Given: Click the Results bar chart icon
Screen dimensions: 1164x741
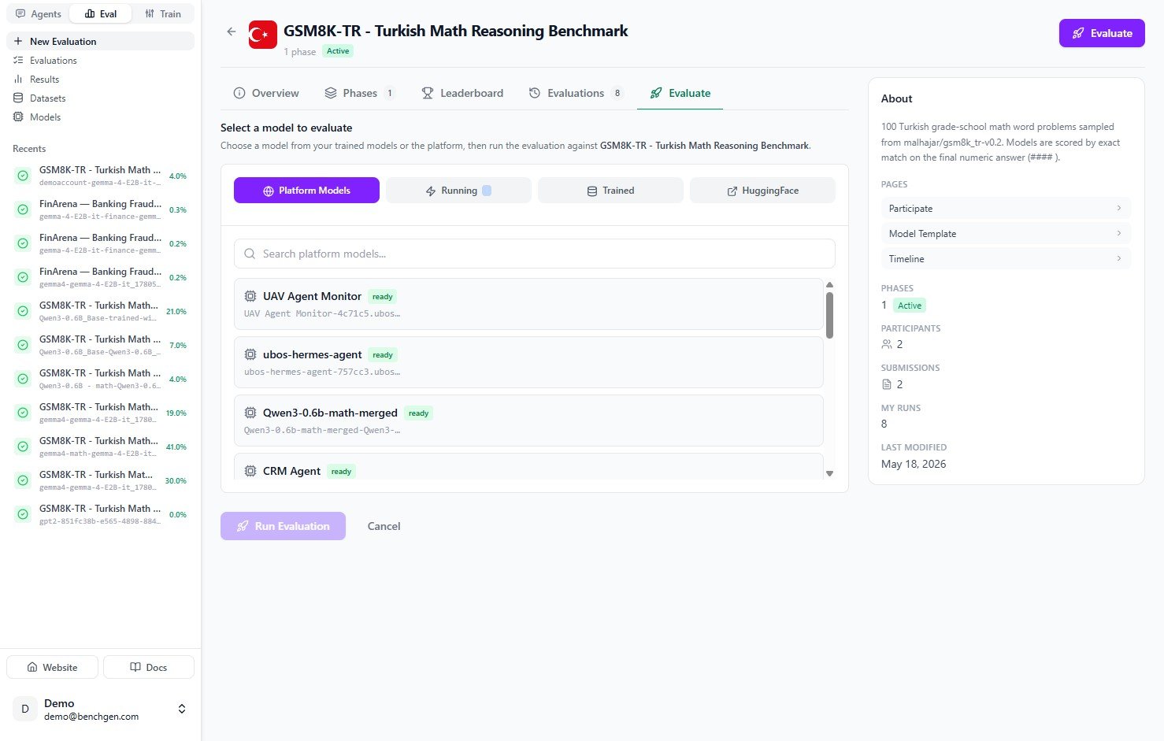Looking at the screenshot, I should click(18, 79).
